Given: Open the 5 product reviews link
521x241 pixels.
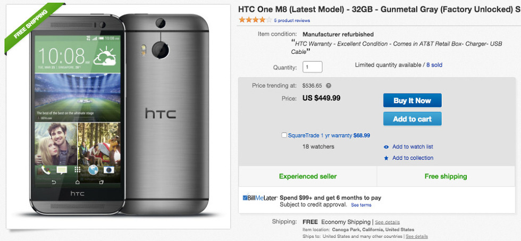Looking at the screenshot, I should [x=292, y=21].
